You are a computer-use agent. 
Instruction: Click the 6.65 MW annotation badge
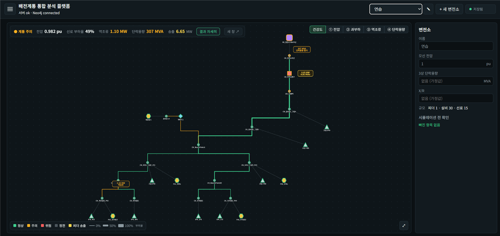click(305, 73)
